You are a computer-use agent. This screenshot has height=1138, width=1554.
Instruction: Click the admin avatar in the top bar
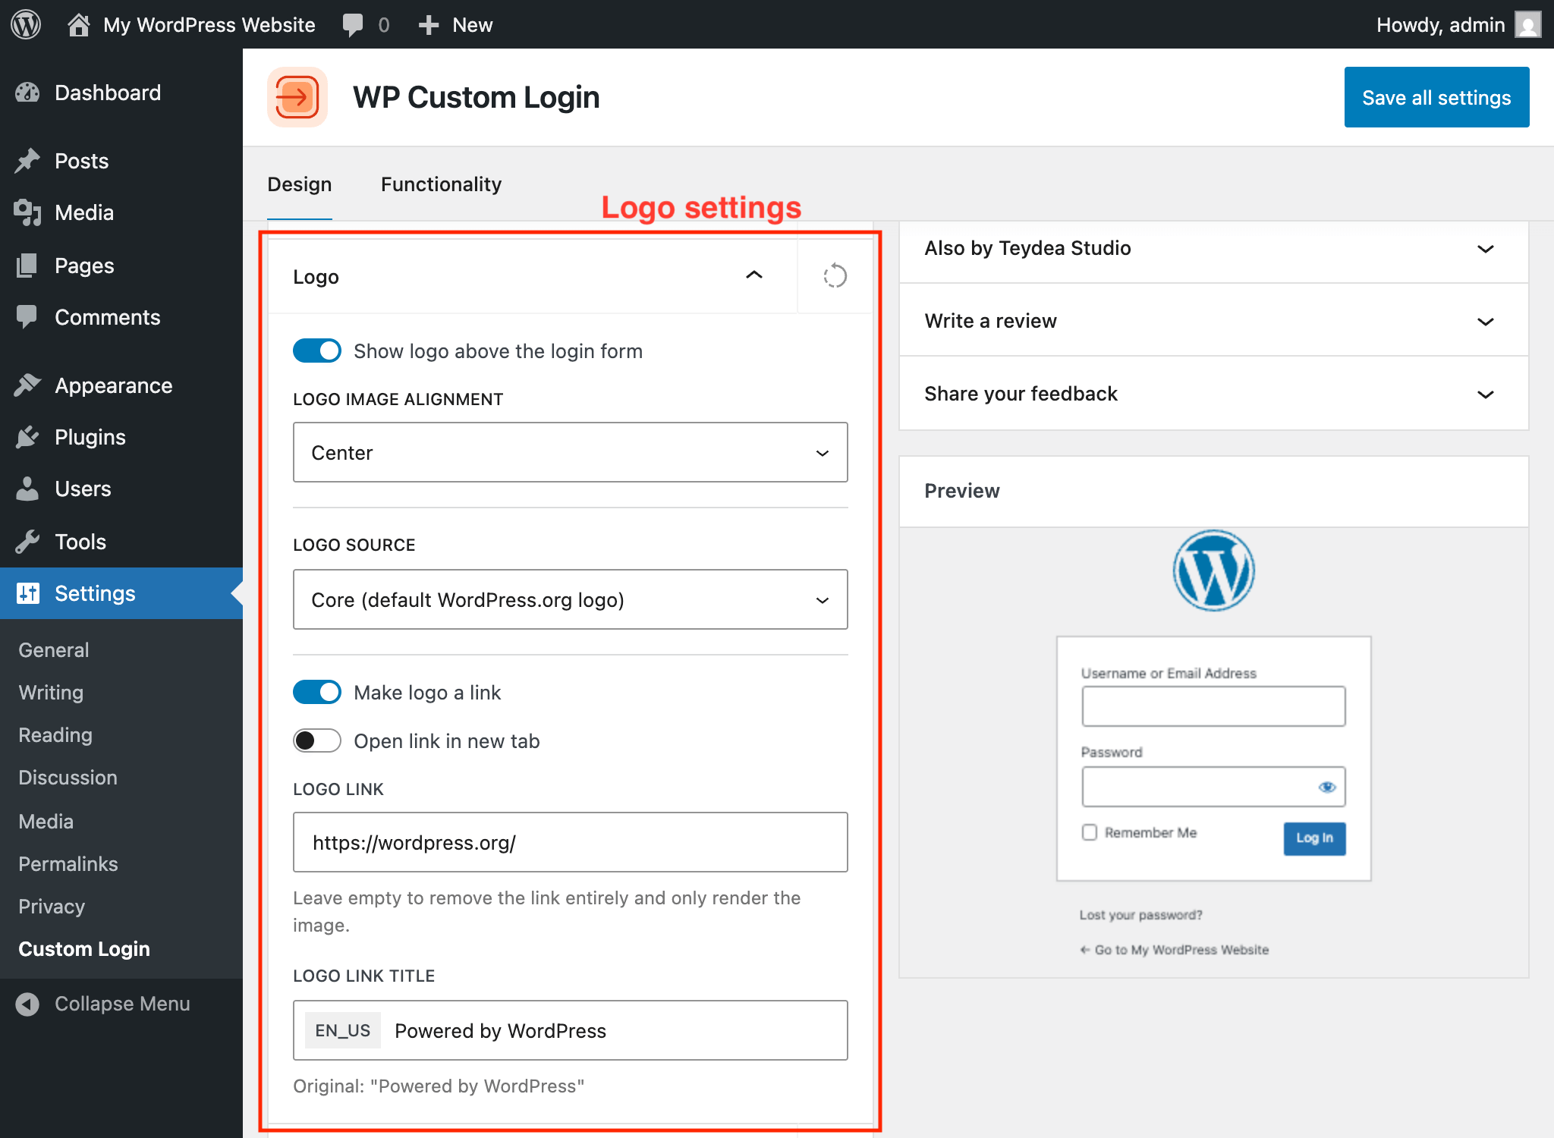pyautogui.click(x=1528, y=24)
